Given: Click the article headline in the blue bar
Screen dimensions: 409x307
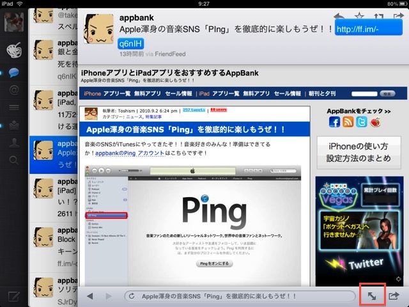Looking at the screenshot, I should point(185,129).
